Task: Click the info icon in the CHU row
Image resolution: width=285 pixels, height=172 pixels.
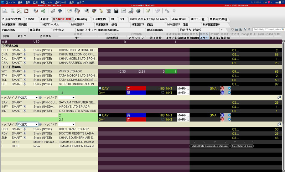Action: [x=24, y=50]
